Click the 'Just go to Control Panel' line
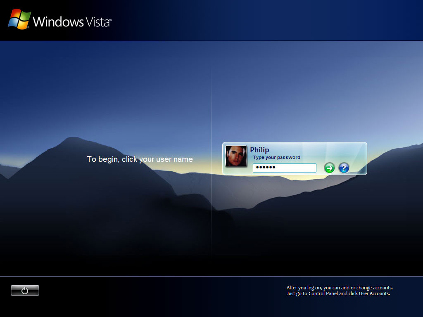 [338, 293]
